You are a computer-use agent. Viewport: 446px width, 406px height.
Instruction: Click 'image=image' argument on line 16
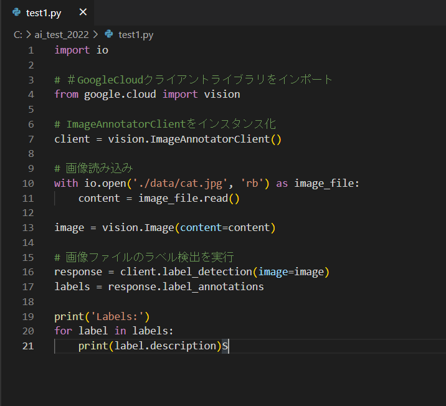291,272
